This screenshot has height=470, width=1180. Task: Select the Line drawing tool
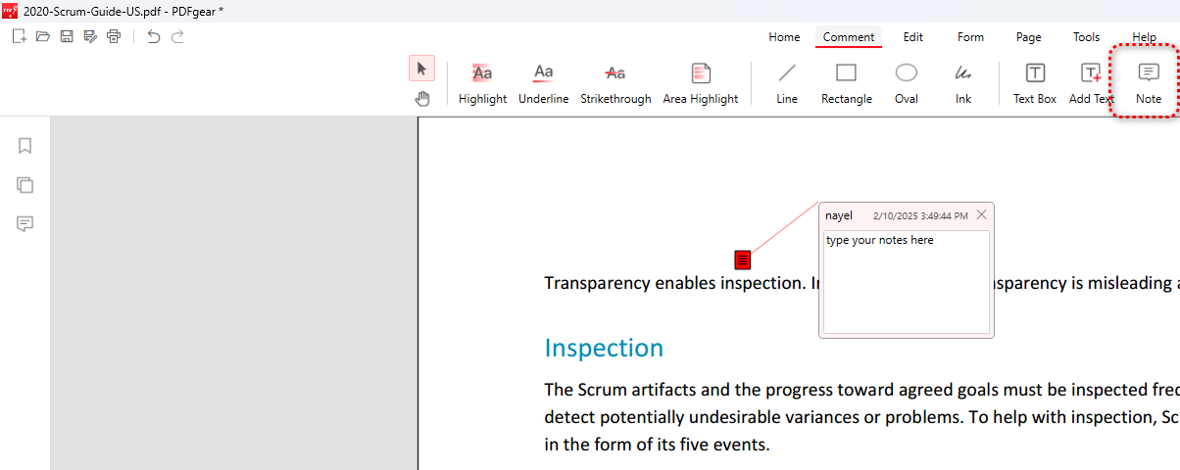tap(787, 82)
